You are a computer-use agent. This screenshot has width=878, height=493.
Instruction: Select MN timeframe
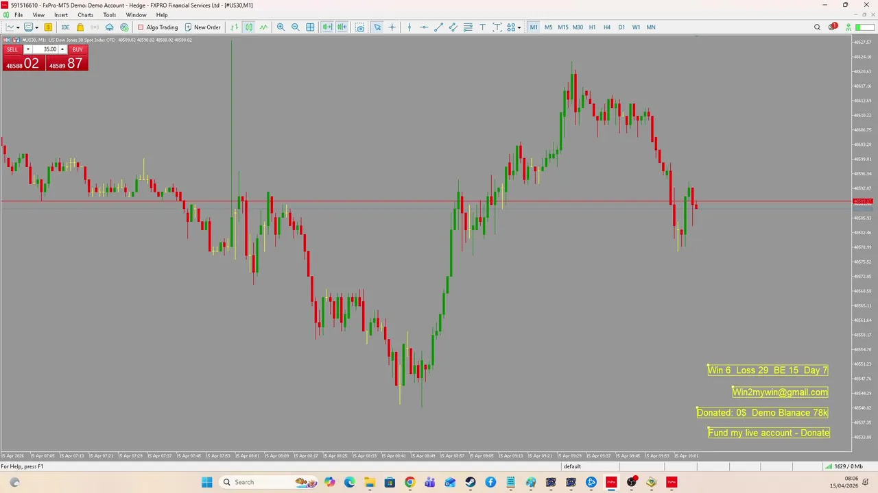(651, 27)
